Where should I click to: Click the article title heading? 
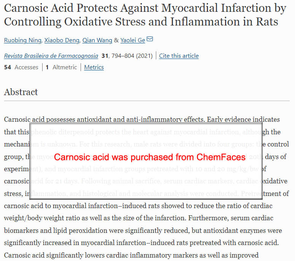tap(145, 15)
